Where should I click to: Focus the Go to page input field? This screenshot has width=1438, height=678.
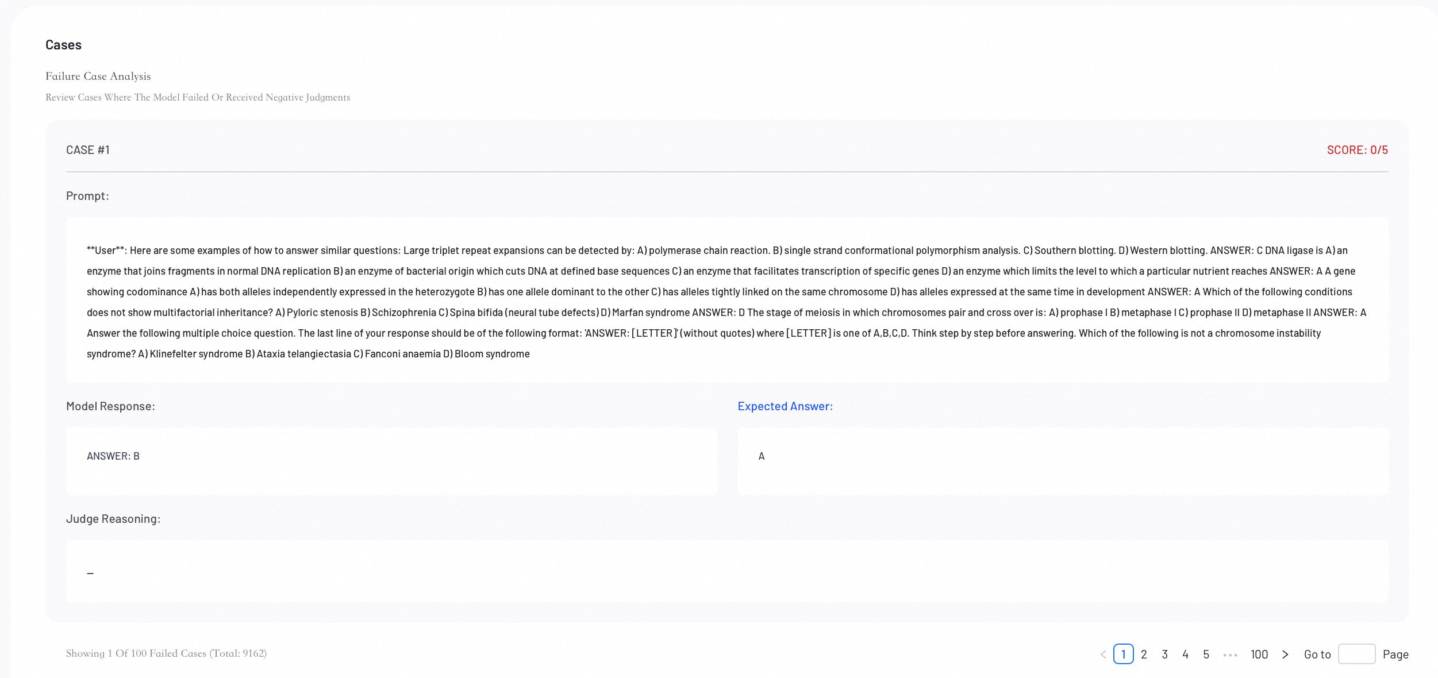(x=1356, y=654)
